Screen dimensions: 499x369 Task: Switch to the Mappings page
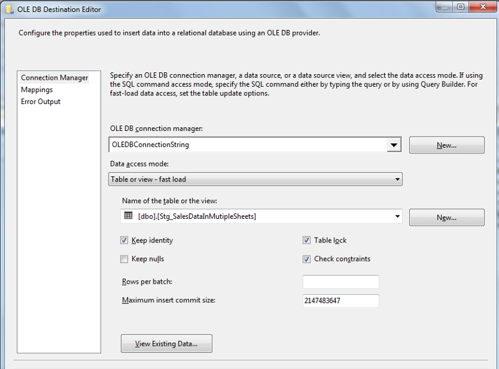(37, 90)
